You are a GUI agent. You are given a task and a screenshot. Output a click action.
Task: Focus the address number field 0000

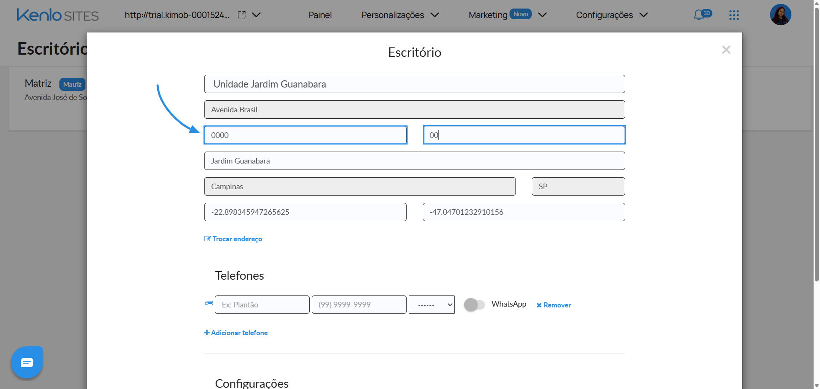pyautogui.click(x=305, y=135)
